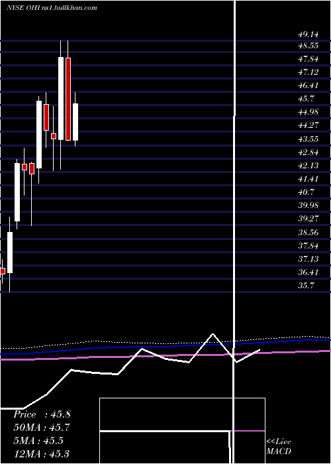331x464 pixels.
Task: Click the NYSE OHI ns1.bullkhan.com chart title
Action: point(52,8)
